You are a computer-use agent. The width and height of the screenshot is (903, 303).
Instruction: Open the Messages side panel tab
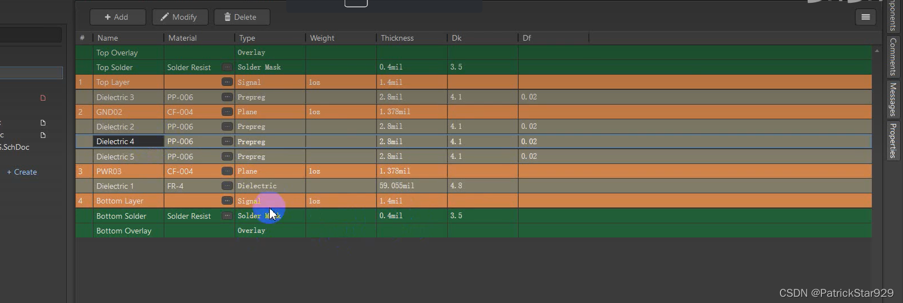tap(893, 99)
